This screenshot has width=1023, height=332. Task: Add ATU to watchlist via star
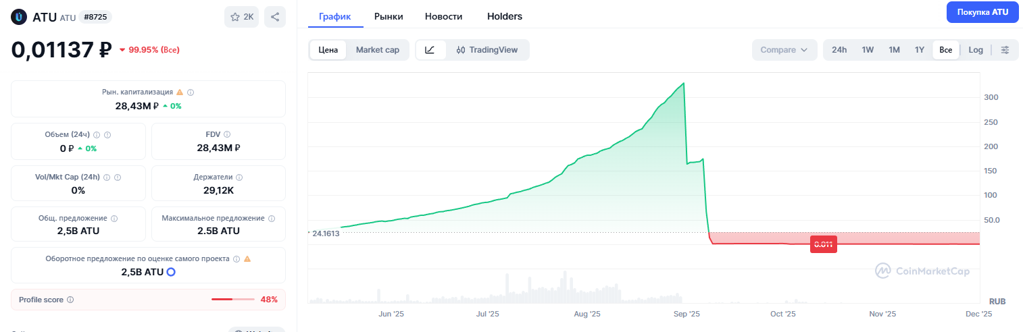(241, 17)
